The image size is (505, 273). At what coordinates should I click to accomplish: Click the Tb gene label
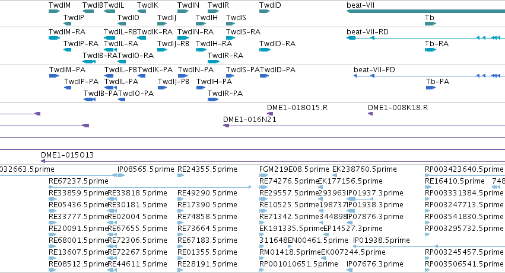coord(429,18)
